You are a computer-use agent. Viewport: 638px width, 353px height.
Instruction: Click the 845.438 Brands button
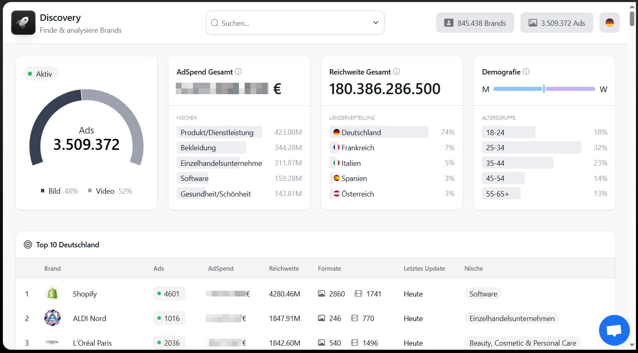tap(475, 23)
